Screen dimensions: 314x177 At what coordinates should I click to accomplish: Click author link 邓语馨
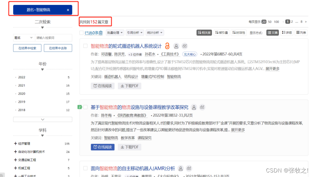click(x=106, y=54)
